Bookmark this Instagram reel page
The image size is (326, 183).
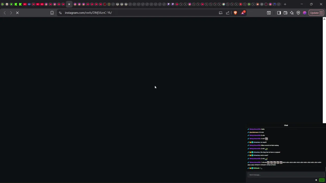click(52, 13)
